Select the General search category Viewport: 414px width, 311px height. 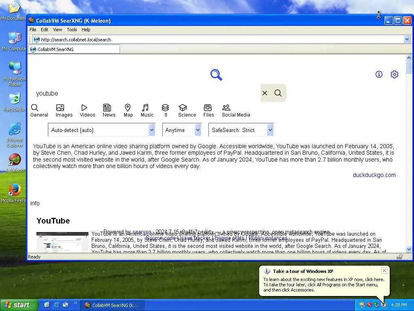coord(39,111)
